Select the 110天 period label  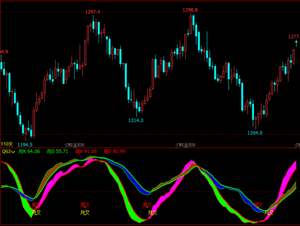6,144
